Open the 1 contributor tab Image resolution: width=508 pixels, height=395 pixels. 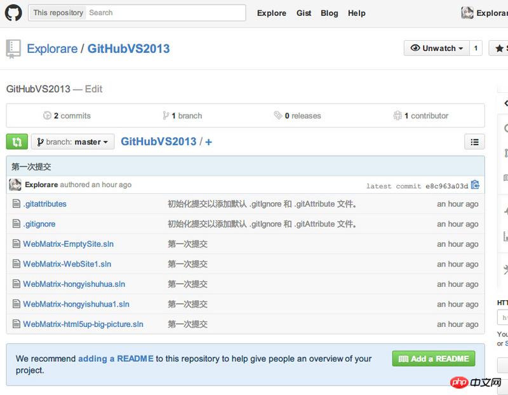pyautogui.click(x=421, y=116)
